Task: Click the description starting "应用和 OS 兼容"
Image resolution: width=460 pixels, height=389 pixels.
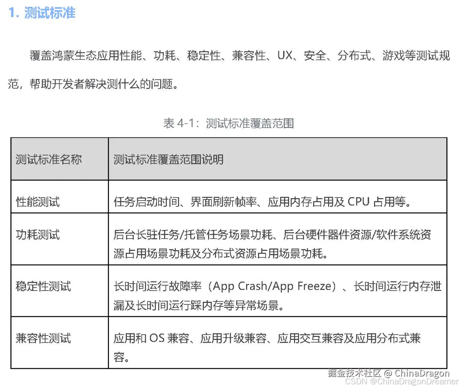Action: (267, 347)
